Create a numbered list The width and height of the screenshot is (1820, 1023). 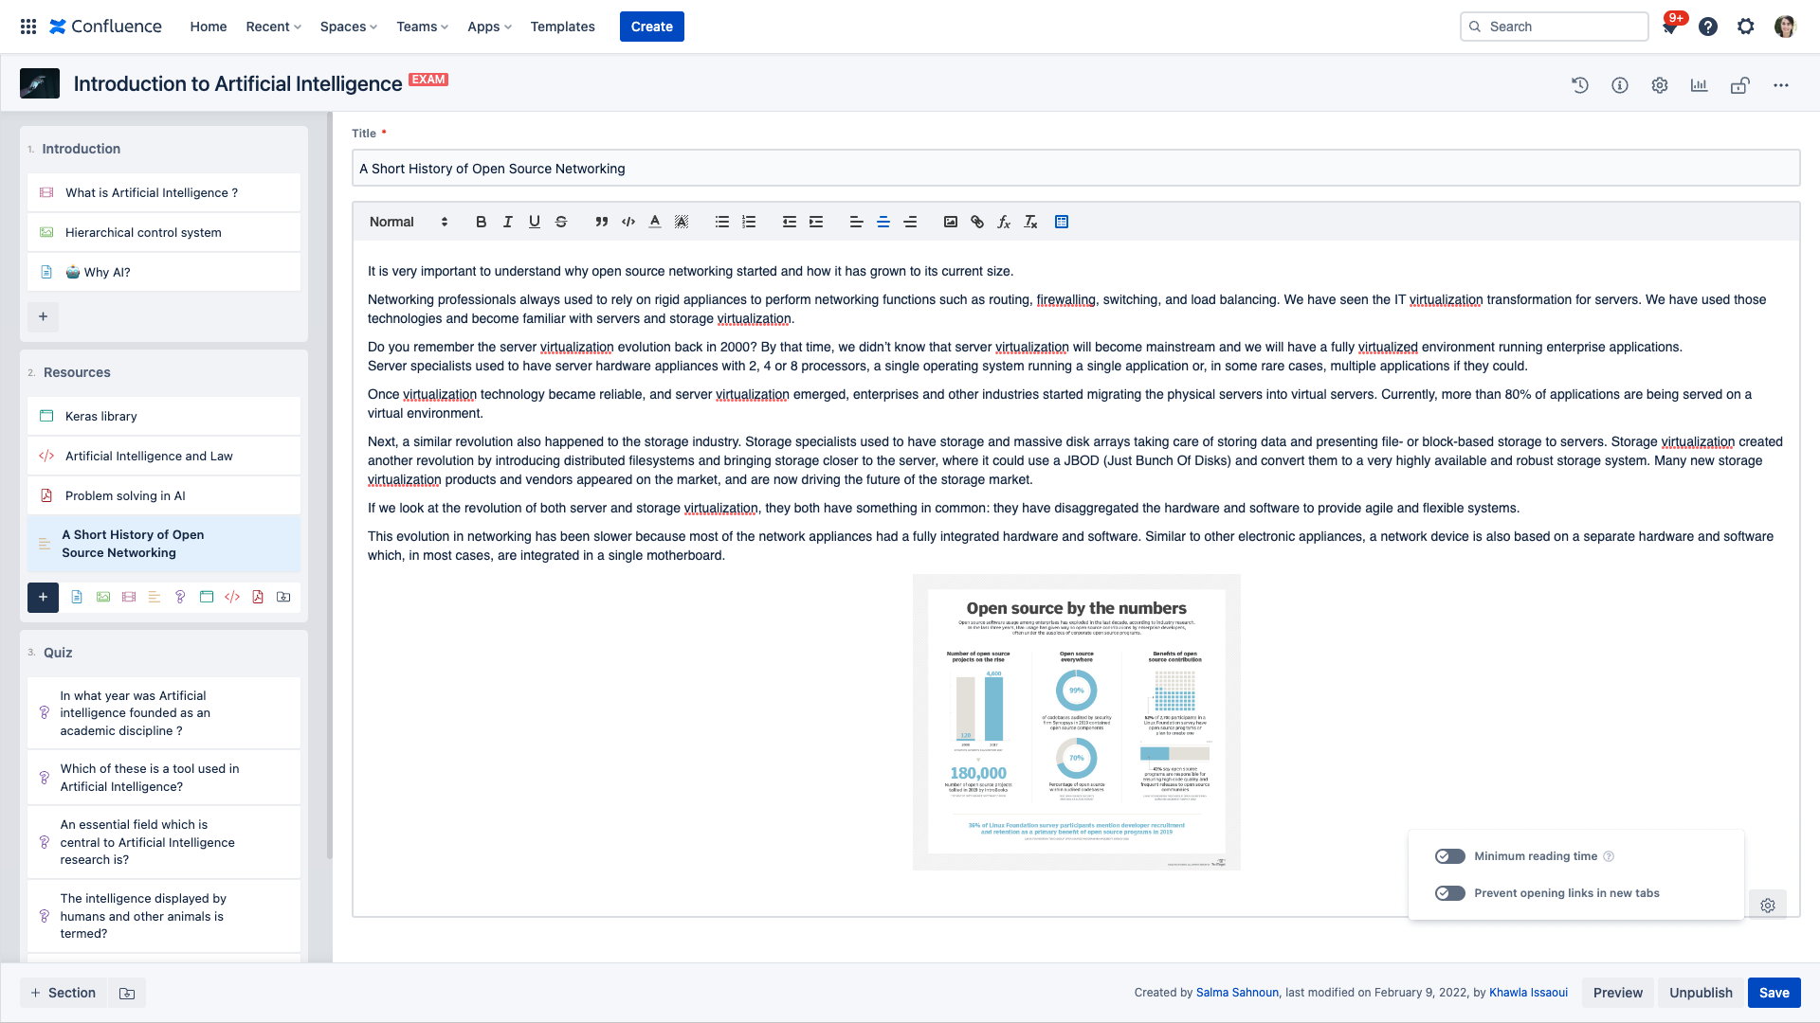point(749,222)
